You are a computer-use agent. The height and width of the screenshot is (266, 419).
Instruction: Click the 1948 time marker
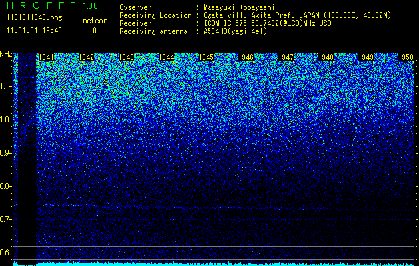pos(326,57)
